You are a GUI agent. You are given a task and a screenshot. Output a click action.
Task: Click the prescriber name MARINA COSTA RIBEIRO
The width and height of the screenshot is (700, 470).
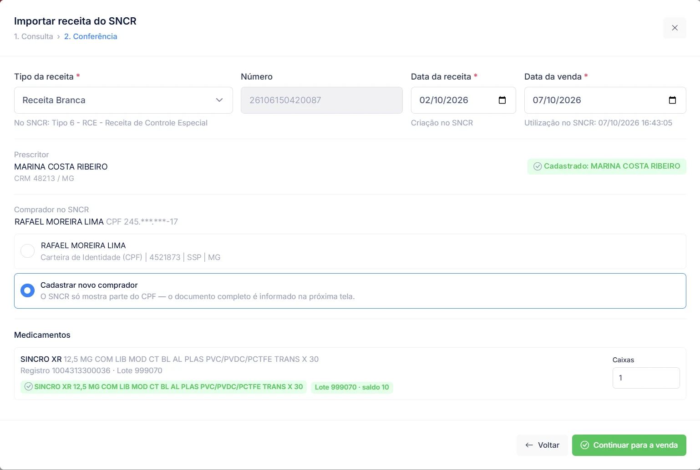click(x=61, y=167)
